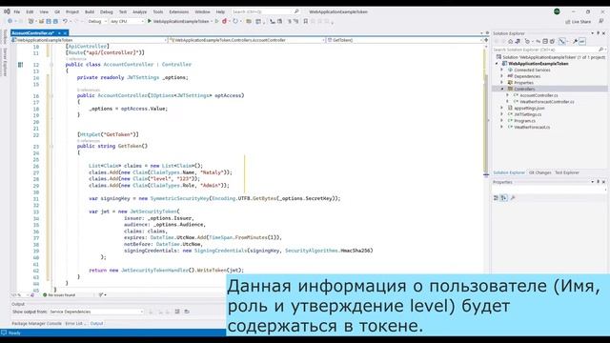Click the Solution Explorer Collapse All icon
The width and height of the screenshot is (610, 343).
click(545, 41)
